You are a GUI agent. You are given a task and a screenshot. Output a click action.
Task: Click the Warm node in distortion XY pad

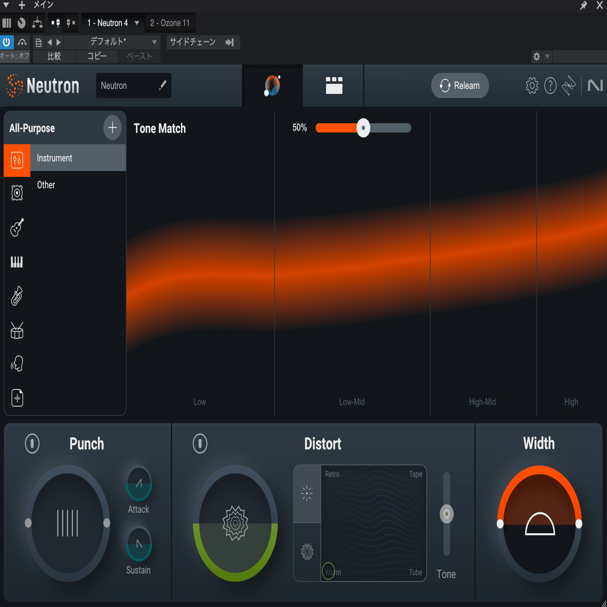pos(328,571)
